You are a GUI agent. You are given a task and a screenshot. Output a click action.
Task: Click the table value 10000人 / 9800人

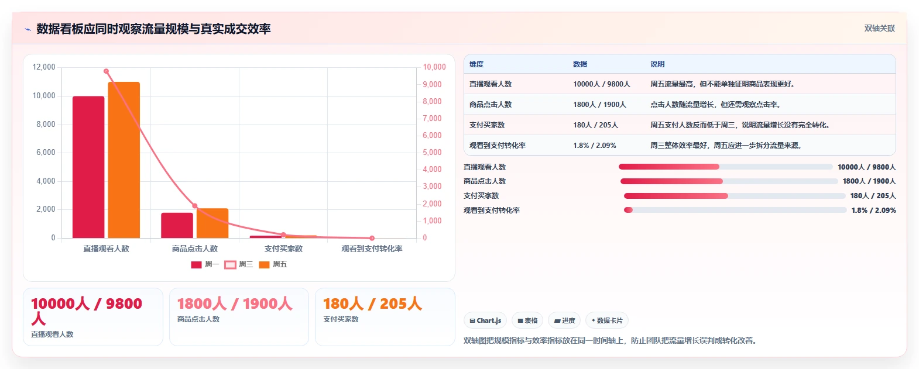tap(602, 84)
